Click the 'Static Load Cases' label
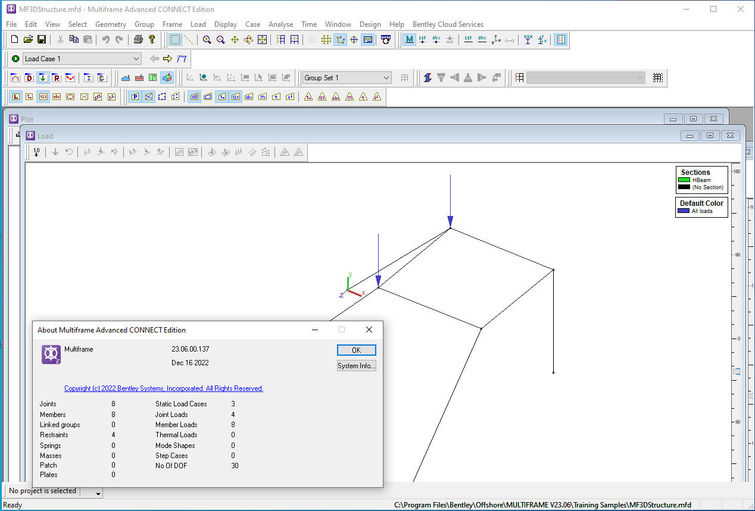The width and height of the screenshot is (755, 511). click(x=182, y=404)
